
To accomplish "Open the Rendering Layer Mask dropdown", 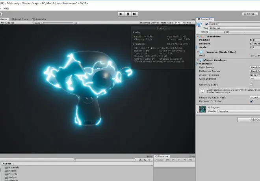I will click(255, 97).
